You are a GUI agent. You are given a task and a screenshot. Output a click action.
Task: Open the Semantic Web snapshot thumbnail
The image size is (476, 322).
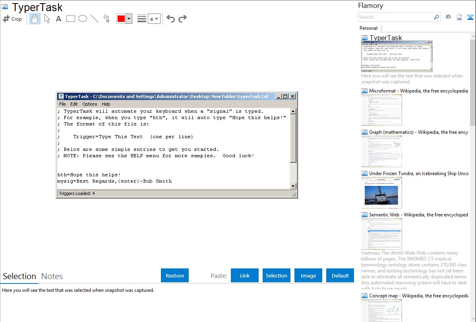click(x=381, y=234)
